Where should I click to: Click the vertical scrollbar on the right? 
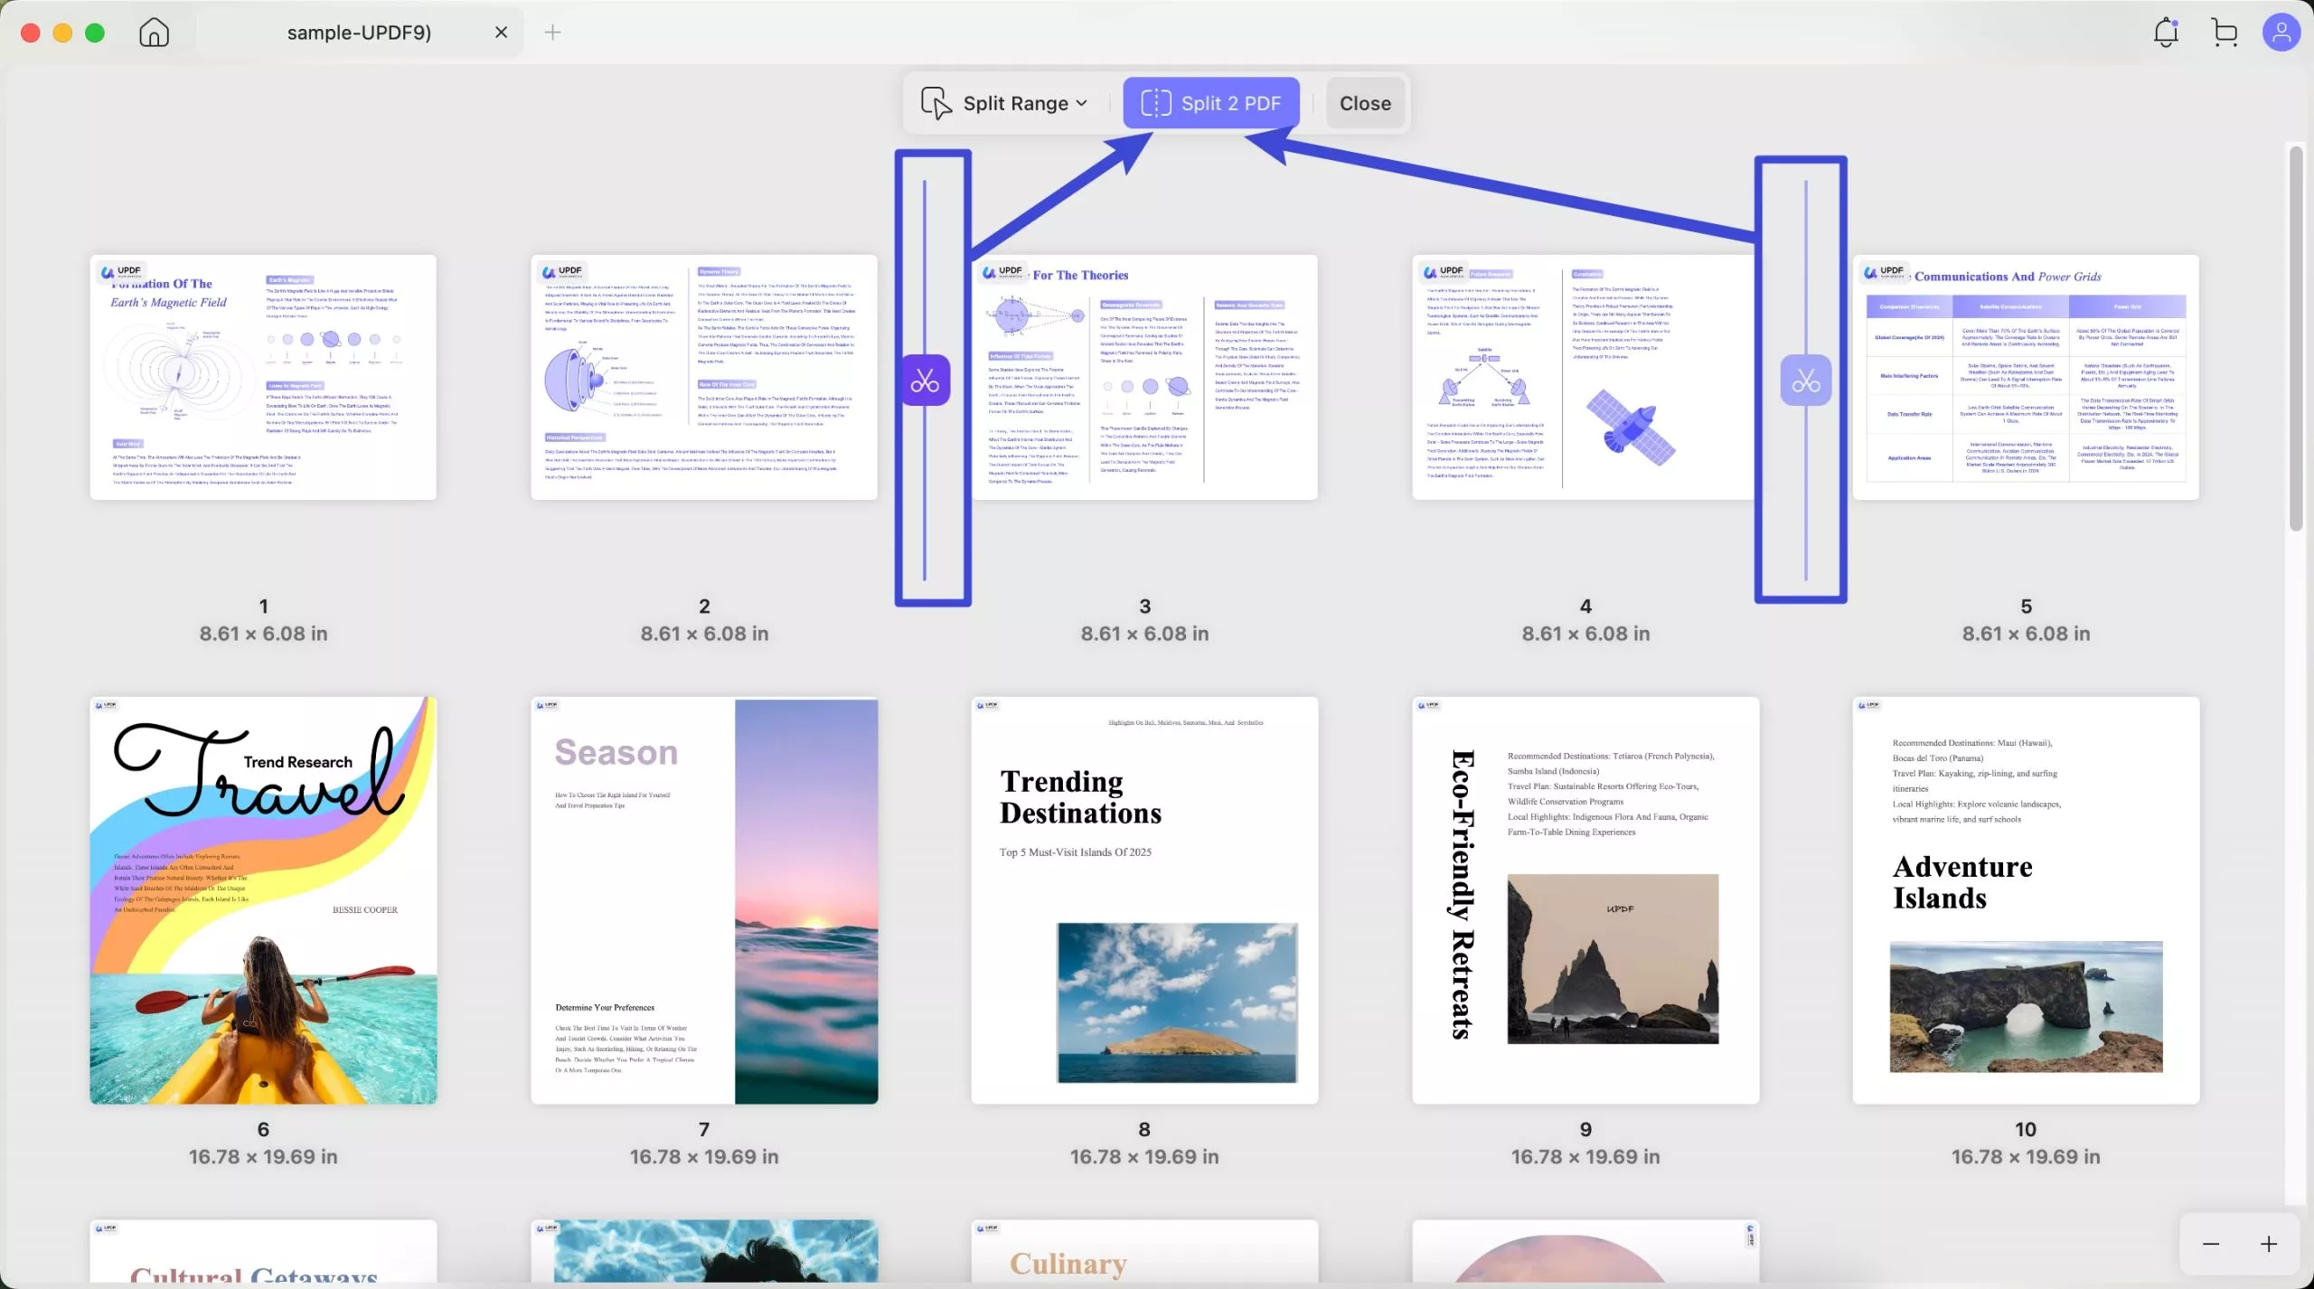coord(2296,339)
